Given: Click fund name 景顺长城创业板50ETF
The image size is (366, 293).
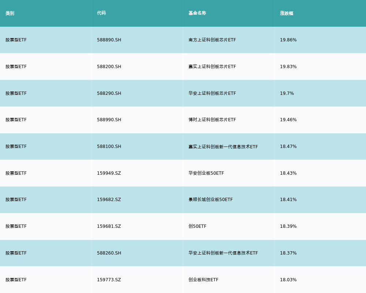Looking at the screenshot, I should pos(210,200).
